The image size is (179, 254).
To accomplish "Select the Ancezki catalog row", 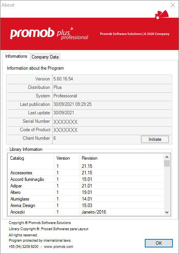I will 86,212.
